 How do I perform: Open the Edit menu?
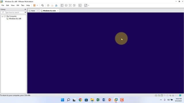pyautogui.click(x=7, y=5)
